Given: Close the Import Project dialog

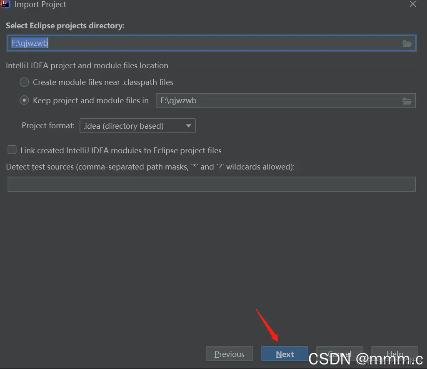Looking at the screenshot, I should [x=413, y=4].
